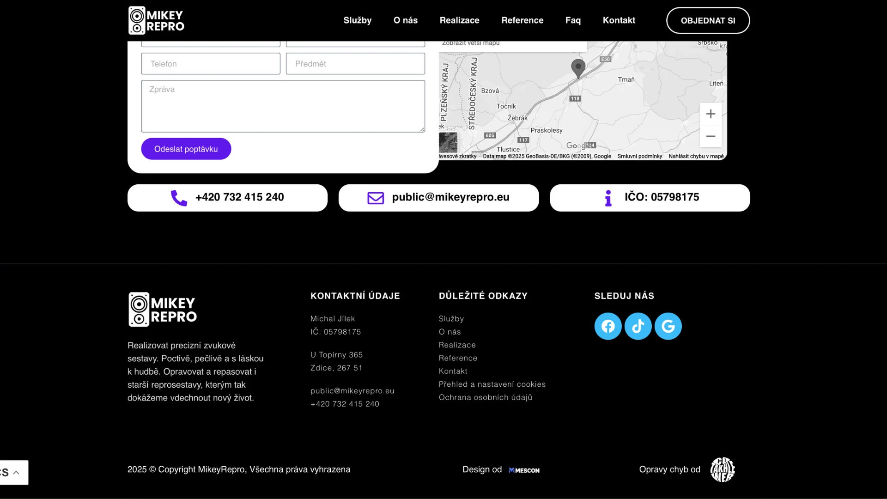Click the map location pin marker
The image size is (887, 499).
(578, 67)
